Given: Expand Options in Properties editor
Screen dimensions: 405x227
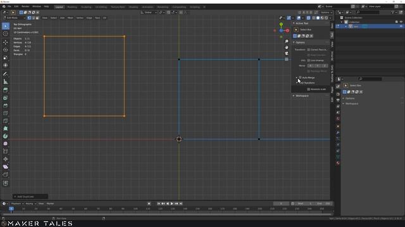Looking at the screenshot, I should [x=344, y=98].
